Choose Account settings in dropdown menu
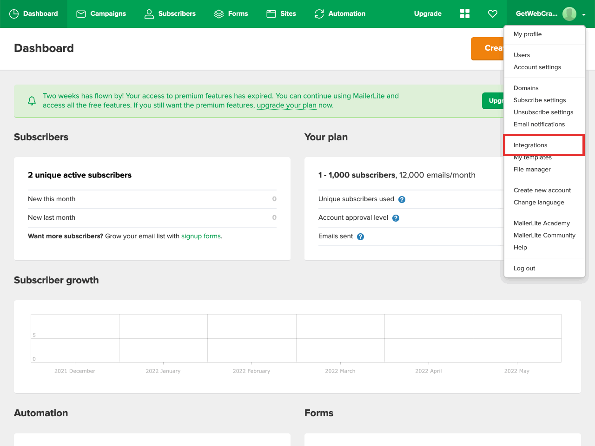Image resolution: width=595 pixels, height=446 pixels. [x=537, y=67]
